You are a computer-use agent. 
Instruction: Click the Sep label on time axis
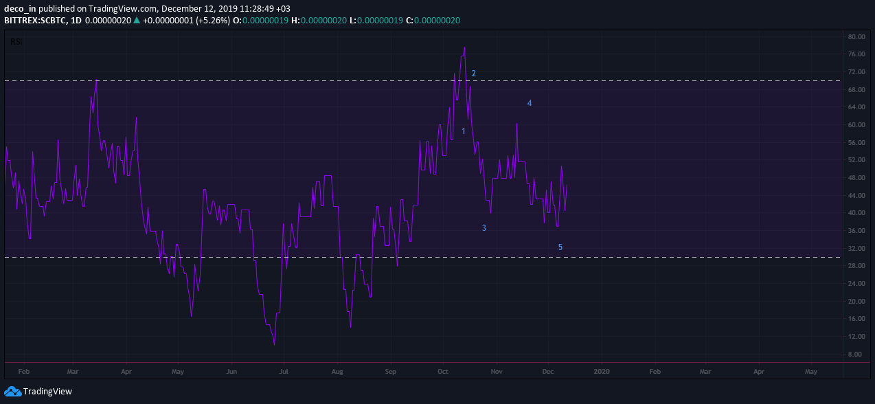click(x=391, y=371)
